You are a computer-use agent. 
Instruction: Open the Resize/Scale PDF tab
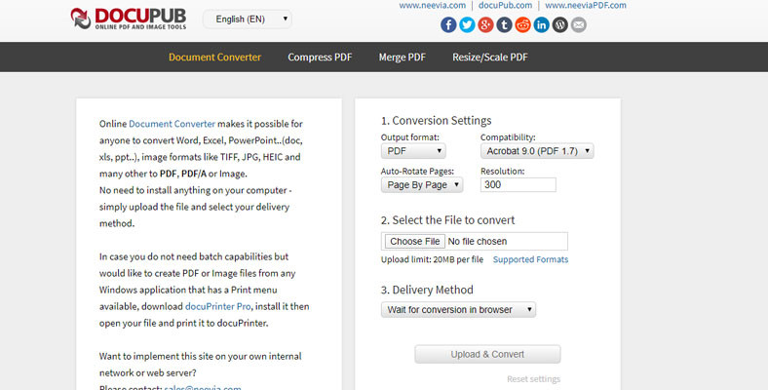click(x=490, y=57)
